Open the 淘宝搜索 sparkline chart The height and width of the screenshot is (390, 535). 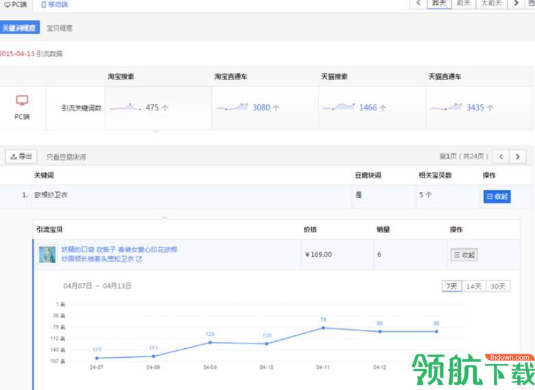tap(126, 107)
